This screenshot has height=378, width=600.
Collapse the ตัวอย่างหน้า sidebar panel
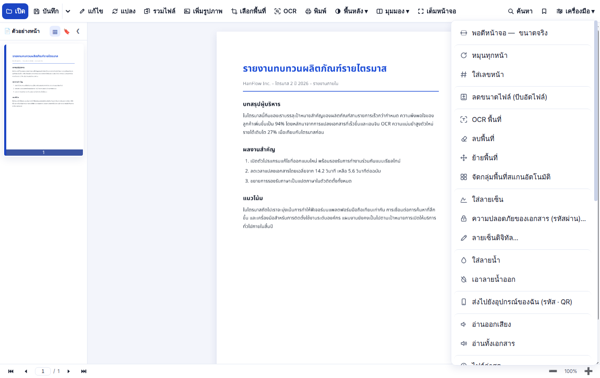(78, 31)
